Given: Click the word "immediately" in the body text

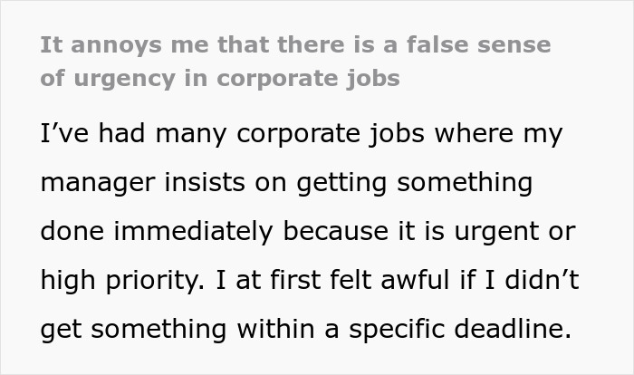Looking at the screenshot, I should 194,231.
